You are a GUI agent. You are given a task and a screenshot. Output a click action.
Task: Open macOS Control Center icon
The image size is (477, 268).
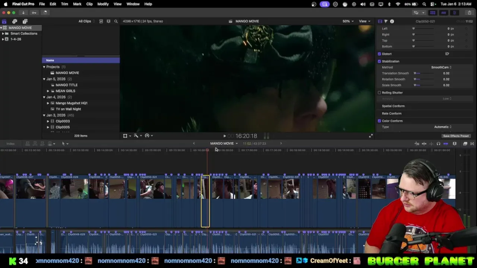[x=433, y=4]
